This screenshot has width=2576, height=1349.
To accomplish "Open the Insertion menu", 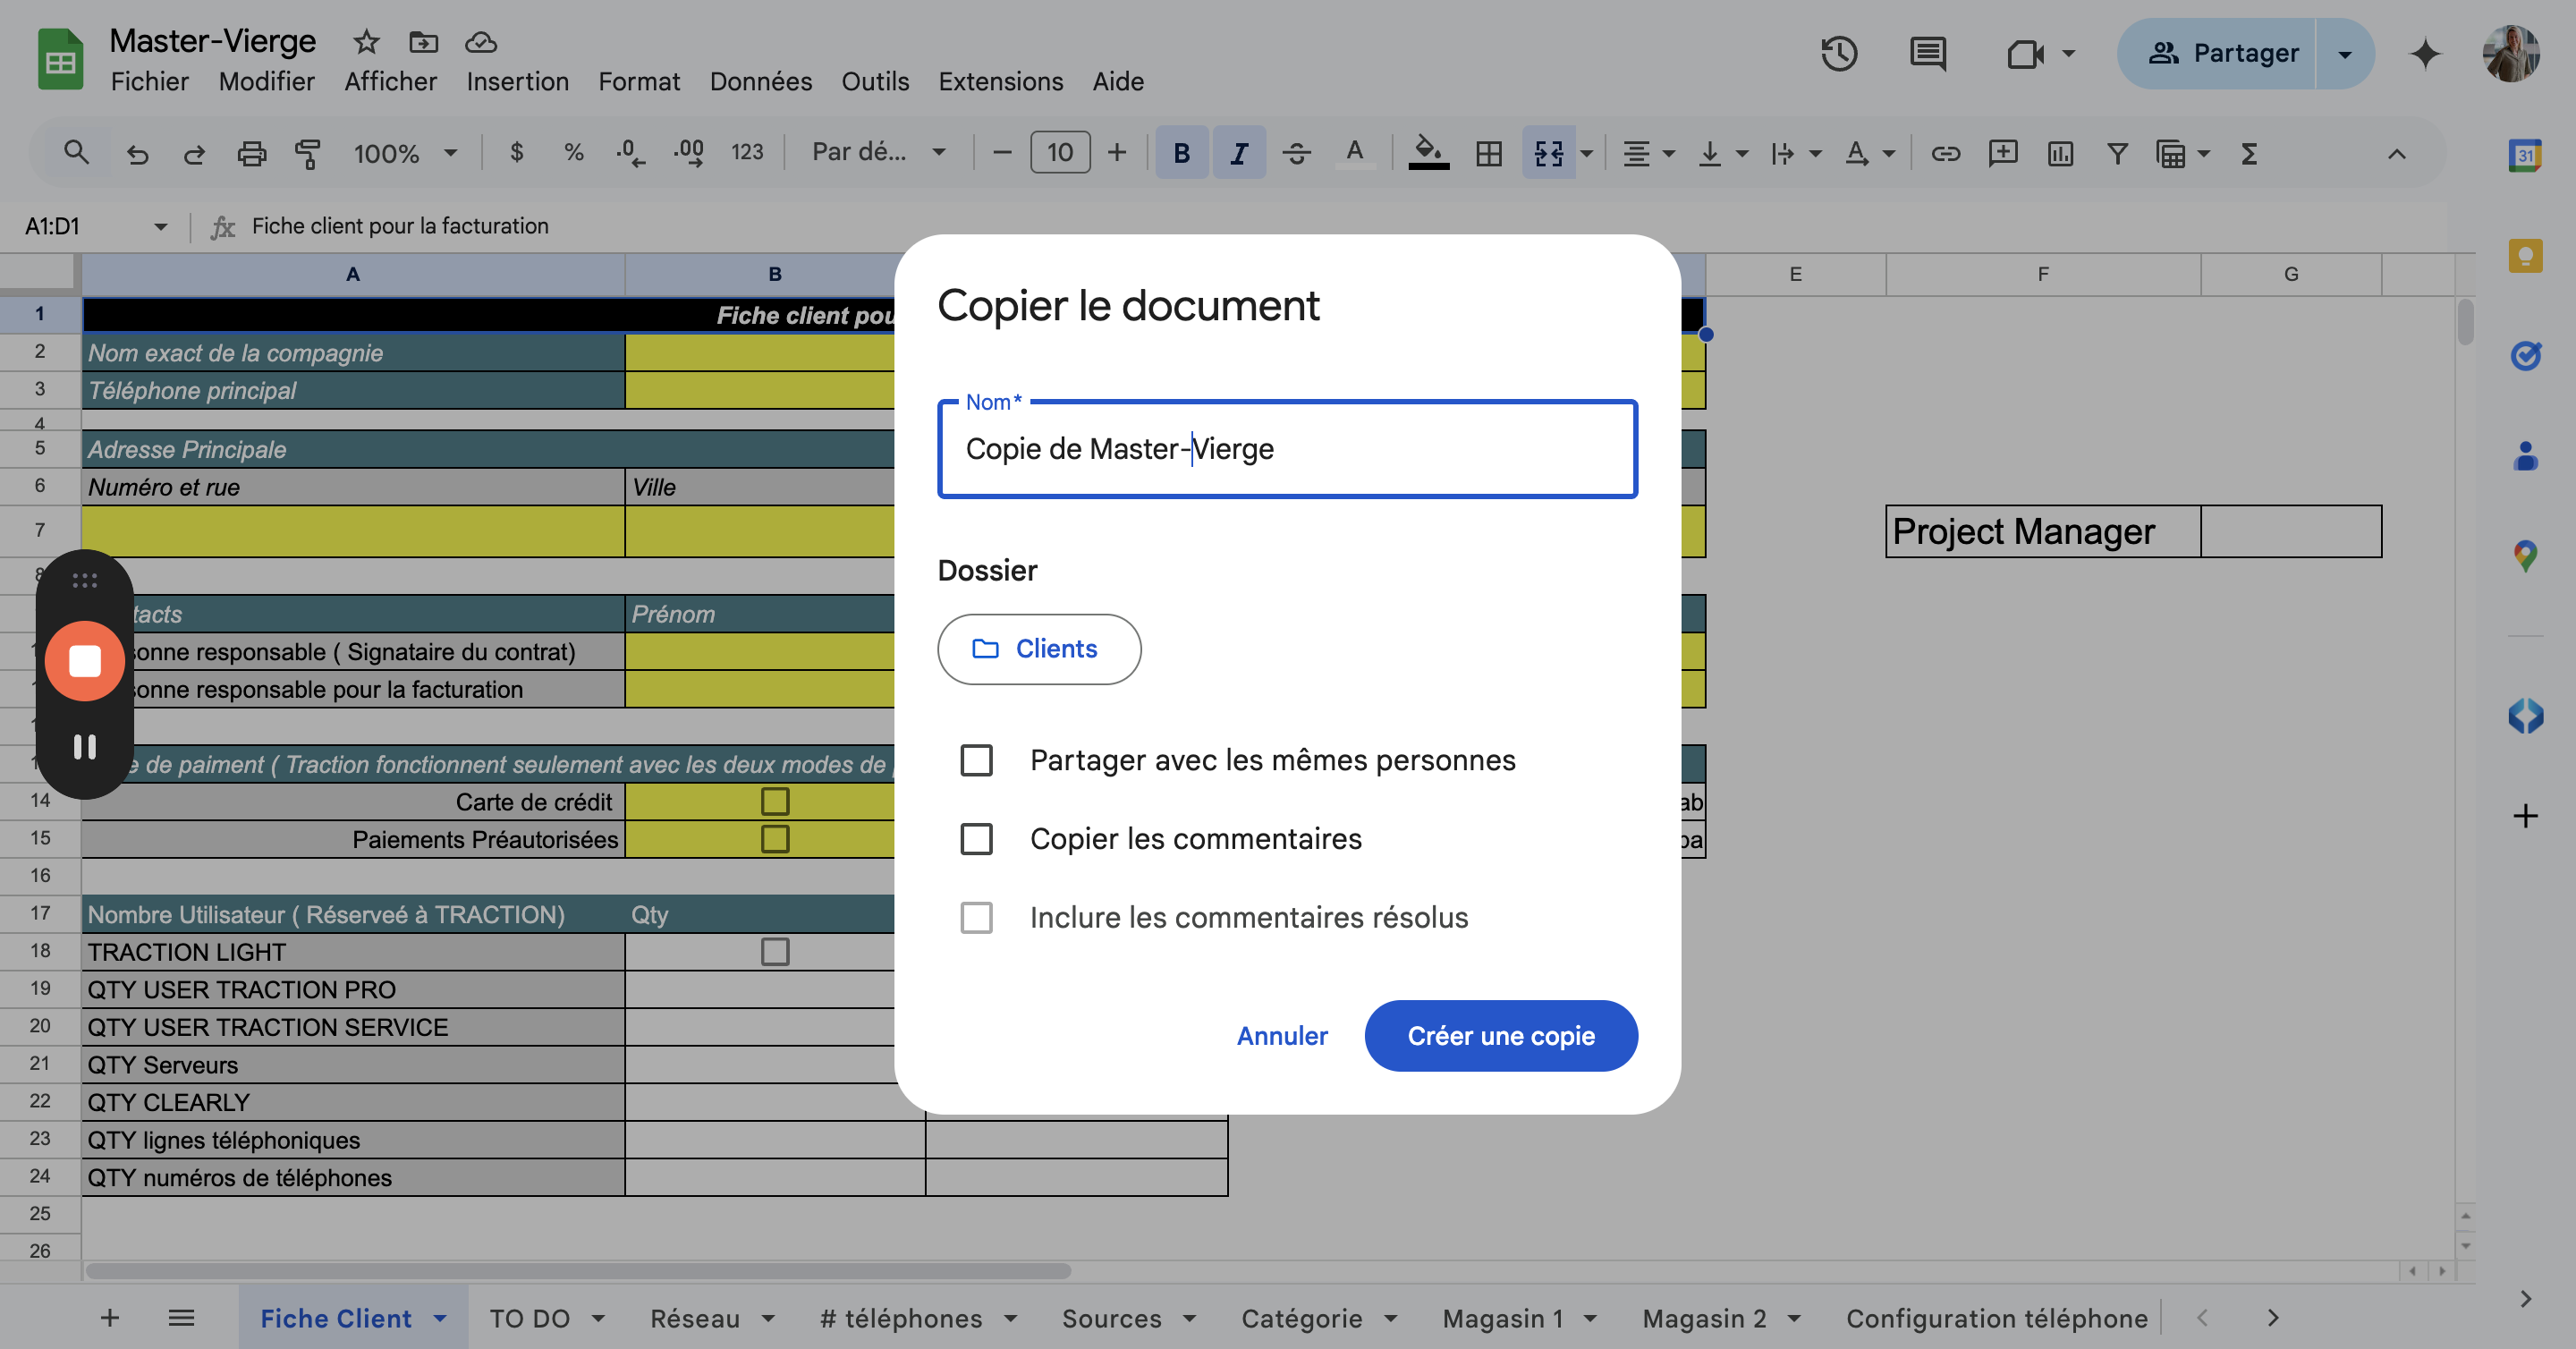I will point(517,81).
